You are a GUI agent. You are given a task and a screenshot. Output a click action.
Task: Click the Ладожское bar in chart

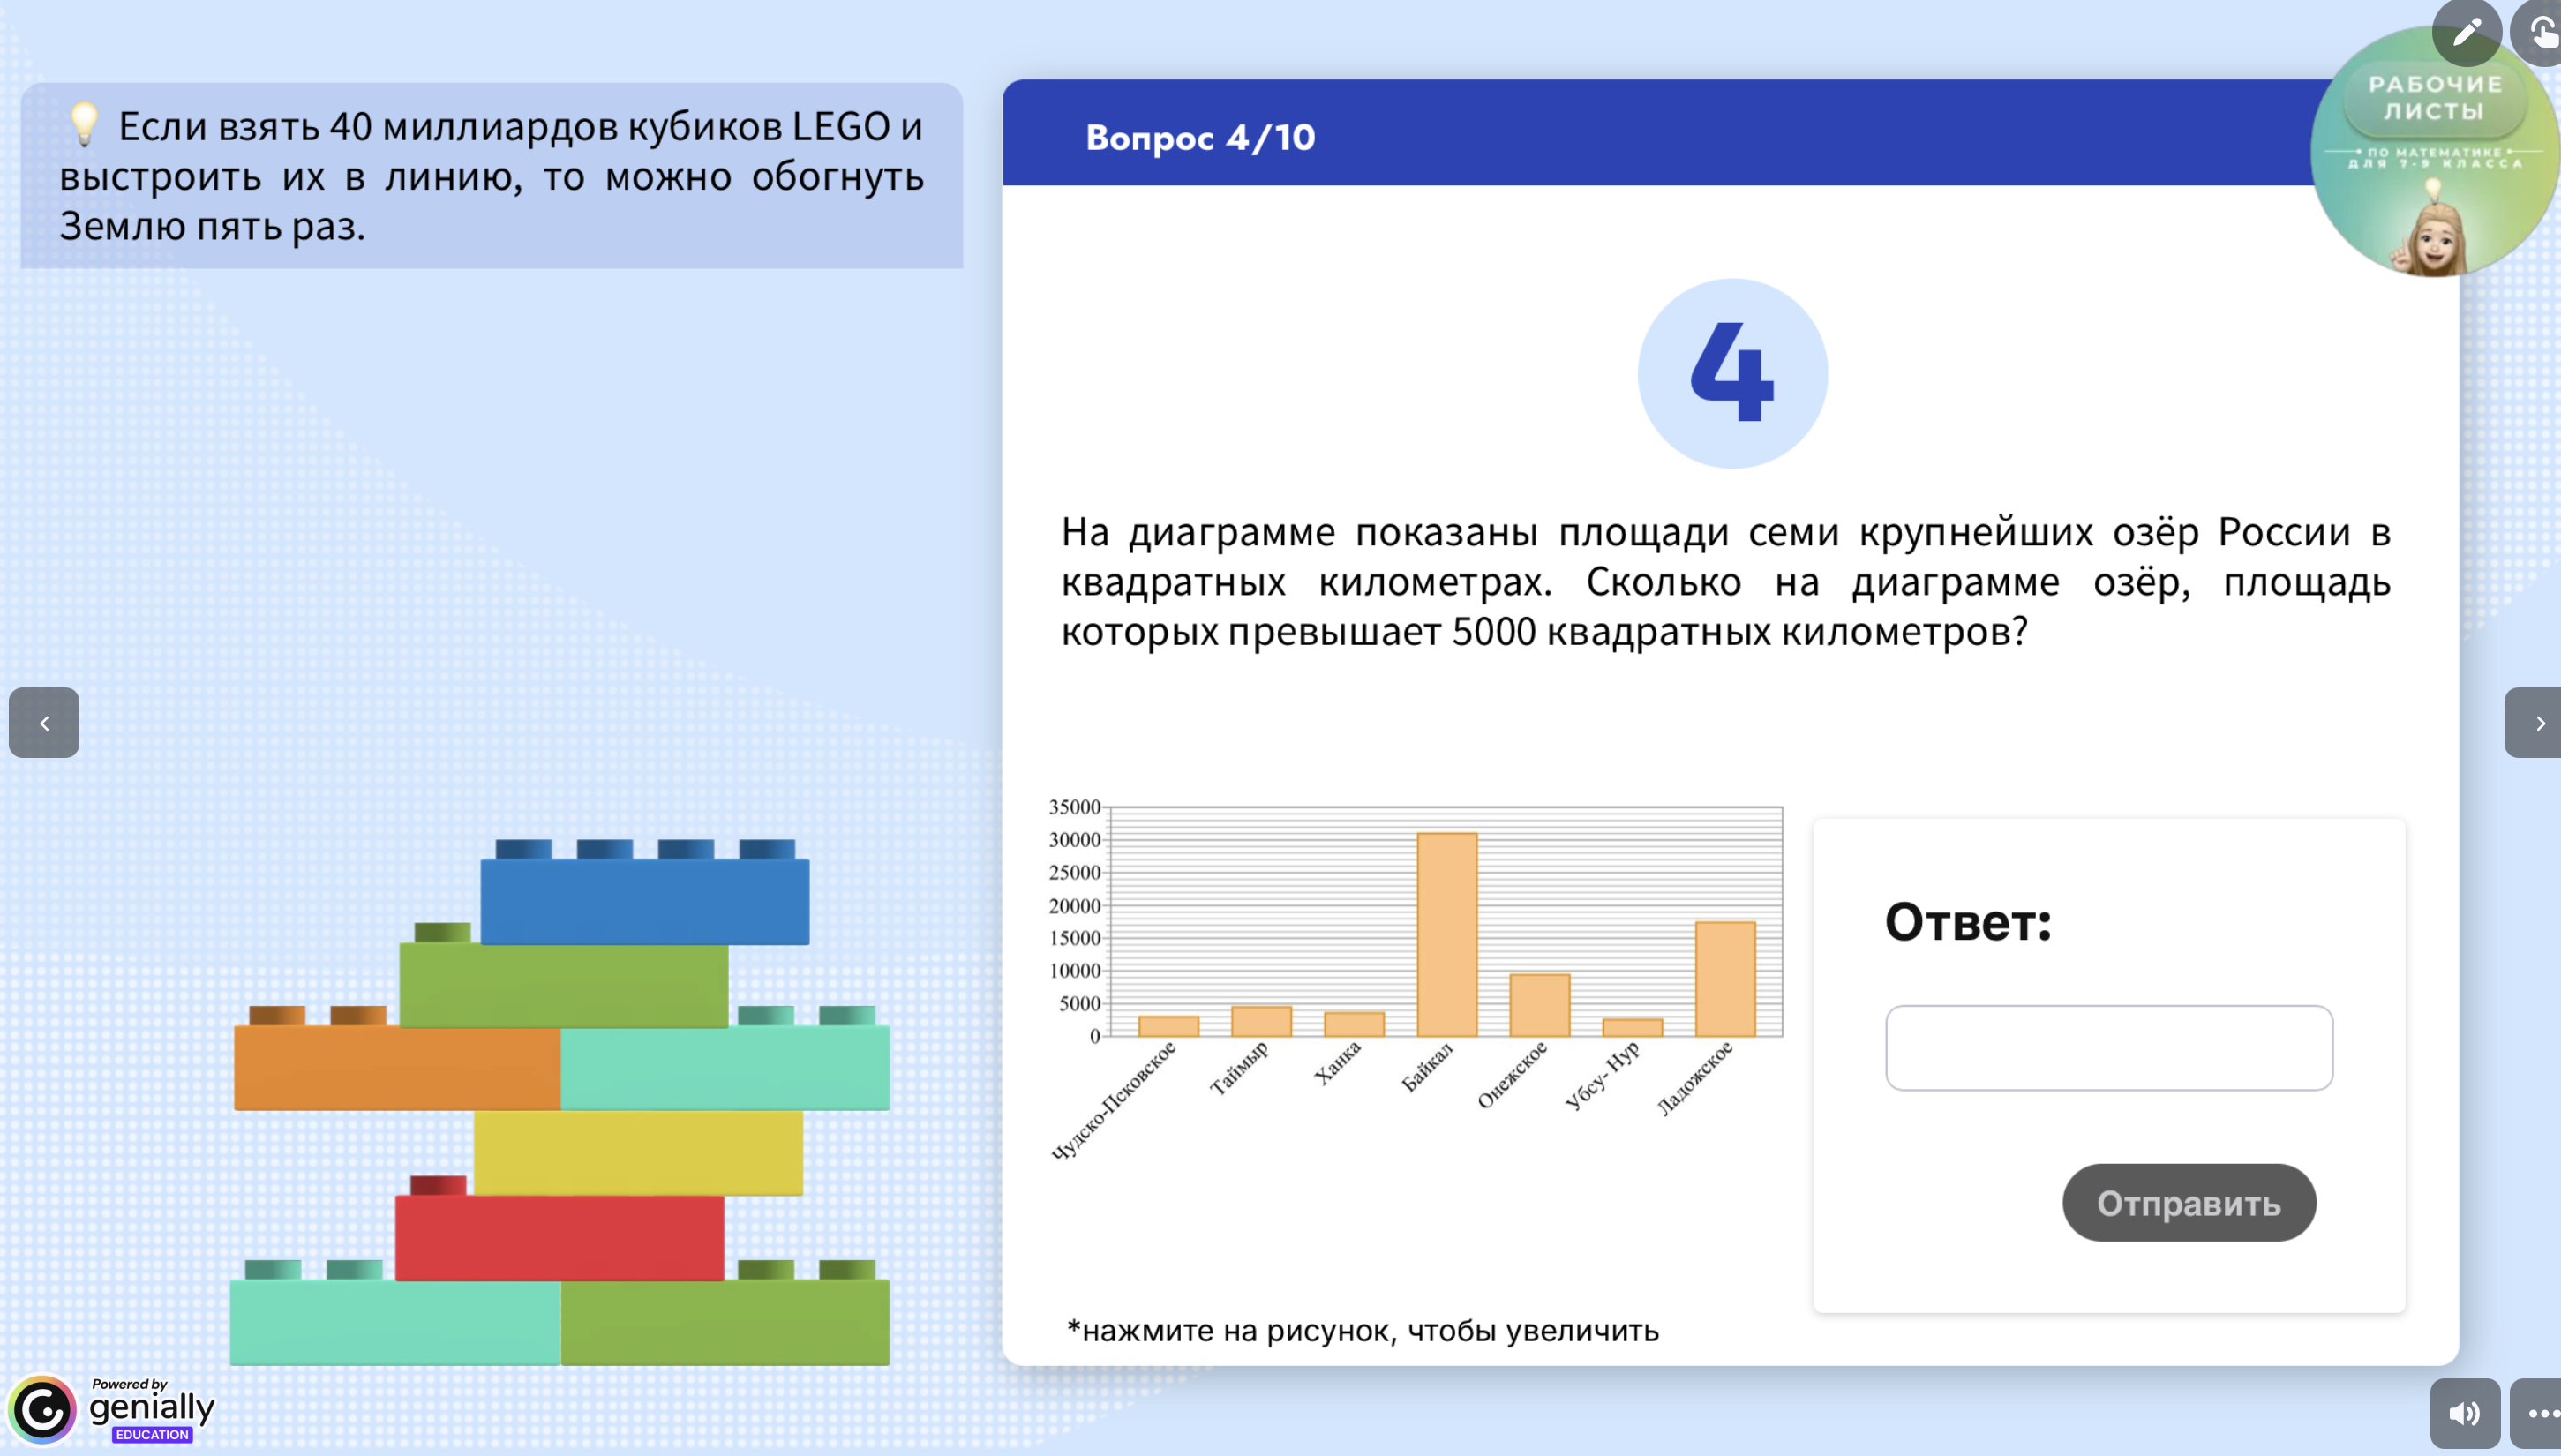1725,979
